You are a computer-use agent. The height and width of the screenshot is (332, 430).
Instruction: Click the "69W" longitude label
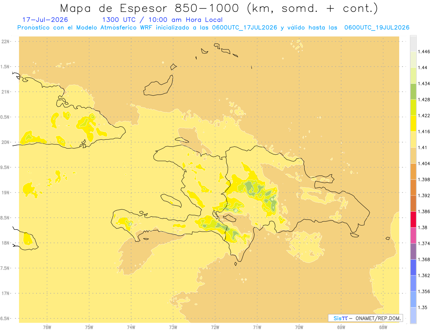pos(341,327)
